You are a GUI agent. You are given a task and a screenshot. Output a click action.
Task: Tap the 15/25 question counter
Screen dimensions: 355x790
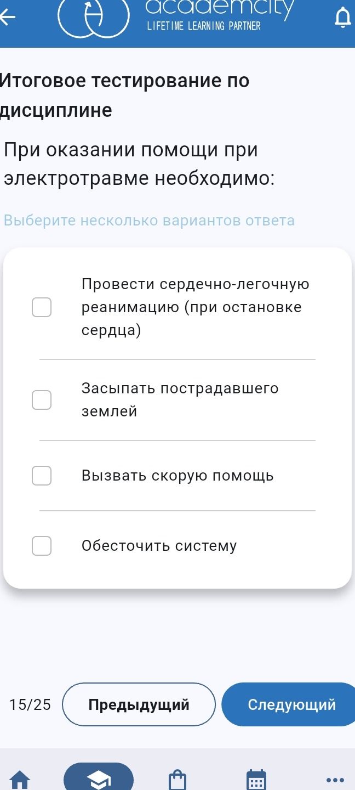(x=30, y=704)
